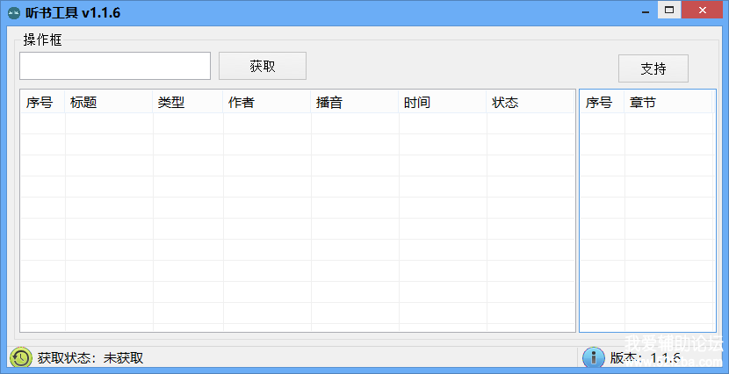Sort book list by 作者 column
729x374 pixels.
tap(267, 102)
